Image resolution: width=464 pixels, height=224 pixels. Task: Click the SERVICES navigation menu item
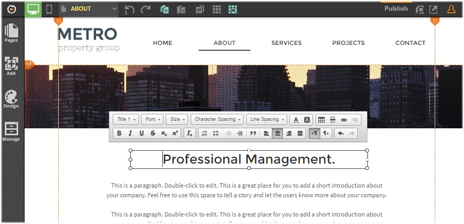(x=286, y=43)
